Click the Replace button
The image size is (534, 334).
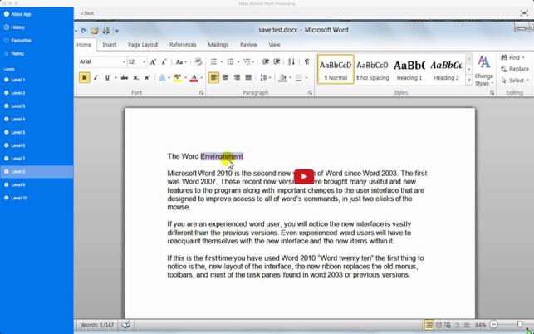(x=515, y=69)
